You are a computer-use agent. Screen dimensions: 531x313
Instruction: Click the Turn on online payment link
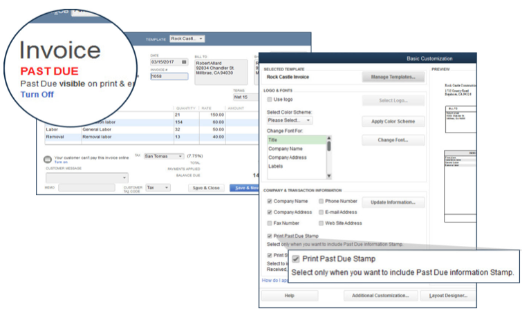[x=61, y=162]
